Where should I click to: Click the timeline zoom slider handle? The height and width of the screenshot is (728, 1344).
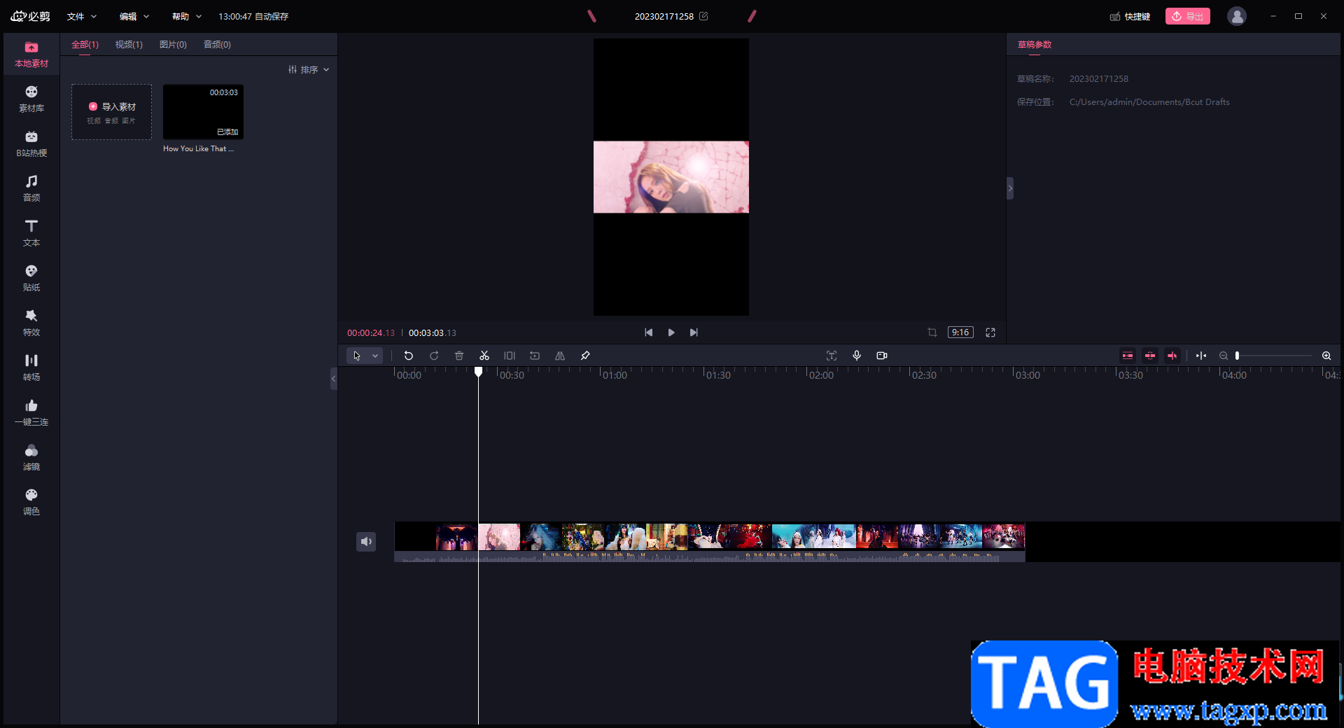pyautogui.click(x=1238, y=356)
